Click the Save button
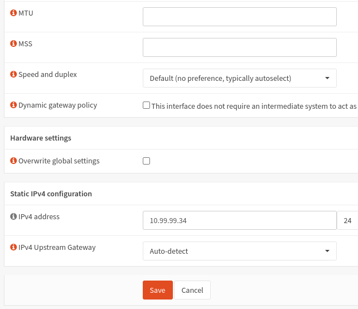Screen dimensions: 358x309 pyautogui.click(x=158, y=290)
